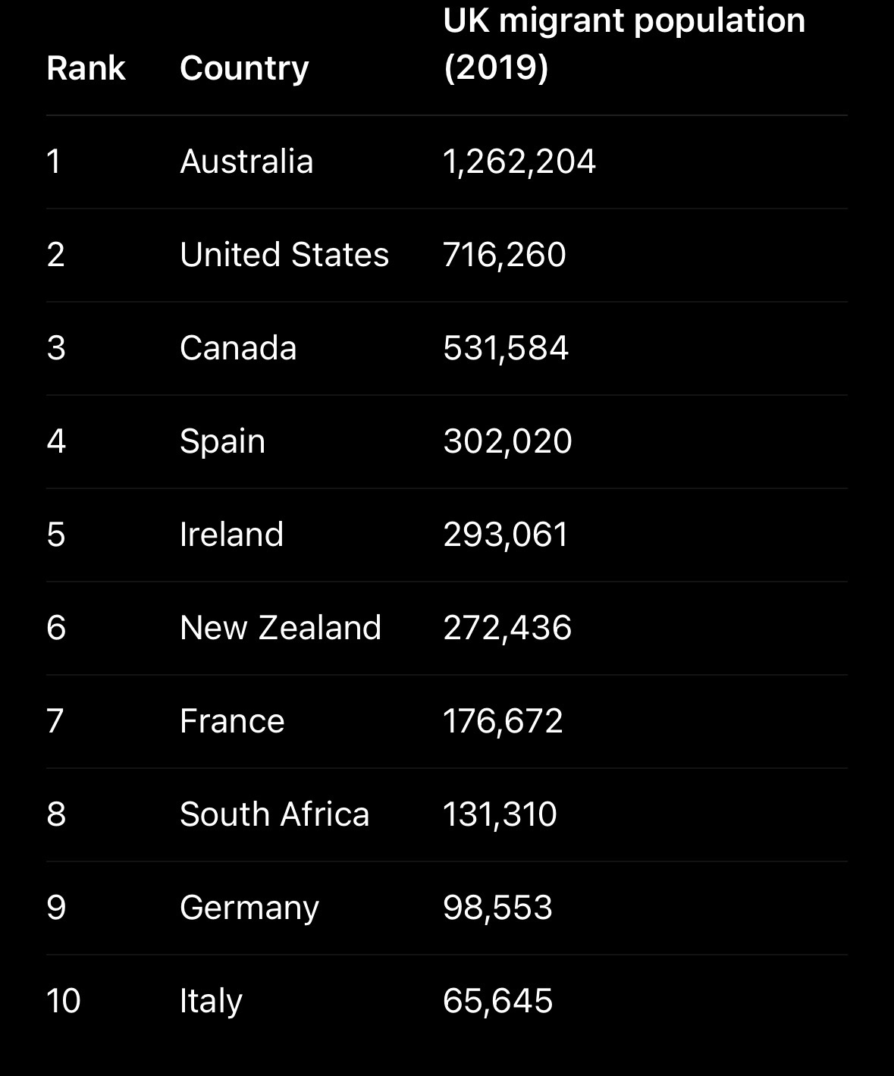Tap the rank 10 cell
This screenshot has width=894, height=1076.
[x=64, y=1001]
